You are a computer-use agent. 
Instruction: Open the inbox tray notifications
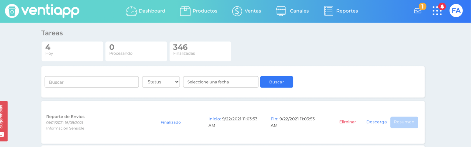(418, 11)
